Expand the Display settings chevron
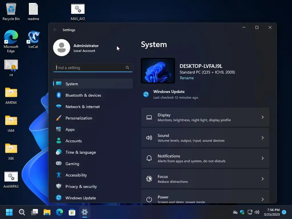Image resolution: width=292 pixels, height=219 pixels. point(263,117)
